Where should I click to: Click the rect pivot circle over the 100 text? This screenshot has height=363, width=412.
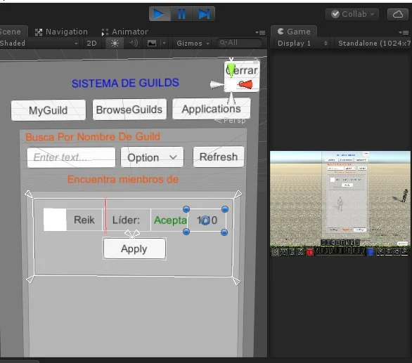[205, 220]
